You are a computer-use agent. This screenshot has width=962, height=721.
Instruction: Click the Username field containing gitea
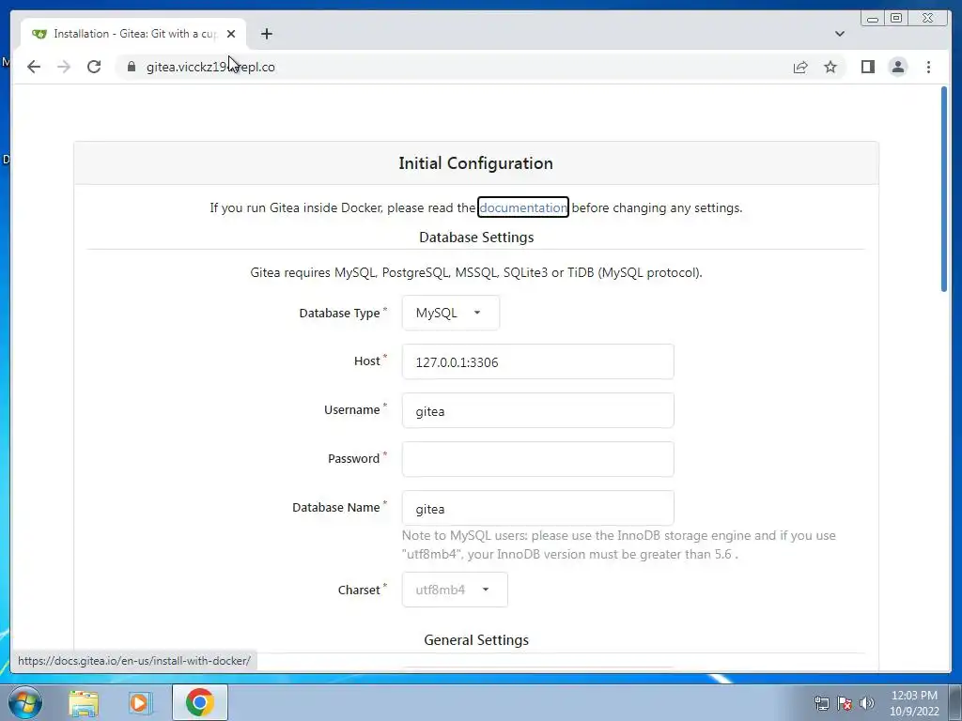click(537, 410)
